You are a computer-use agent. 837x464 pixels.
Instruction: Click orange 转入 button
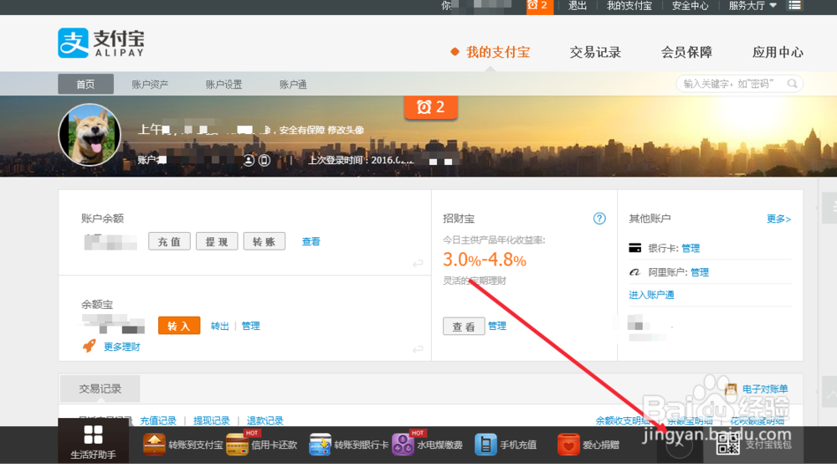point(179,326)
